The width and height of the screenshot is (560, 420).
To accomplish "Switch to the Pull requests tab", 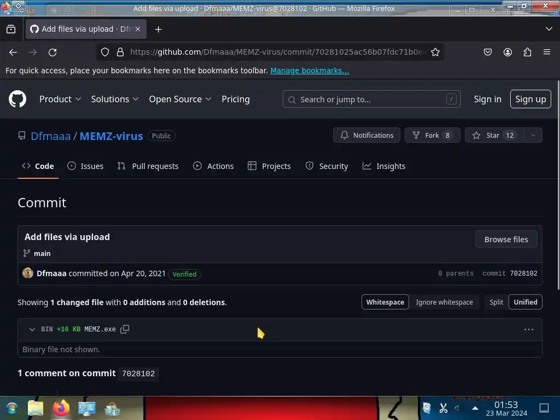I will click(148, 166).
